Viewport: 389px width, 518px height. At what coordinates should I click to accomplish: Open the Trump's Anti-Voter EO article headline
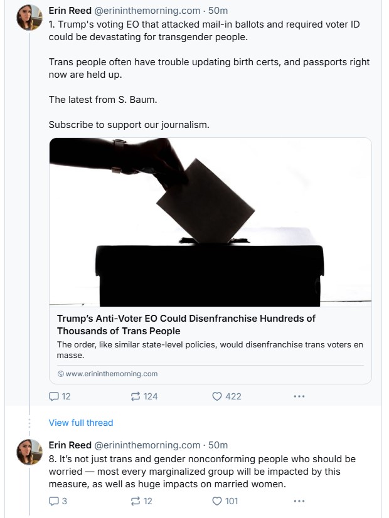[186, 324]
